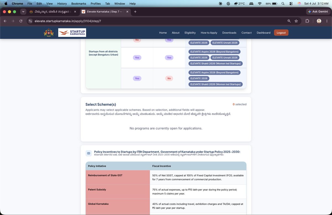Image resolution: width=332 pixels, height=215 pixels.
Task: Open the Bookmarks menu
Action: [79, 4]
